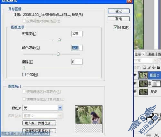Click the link layers icon in the layers panel footer
Image resolution: width=161 pixels, height=137 pixels.
pos(148,135)
